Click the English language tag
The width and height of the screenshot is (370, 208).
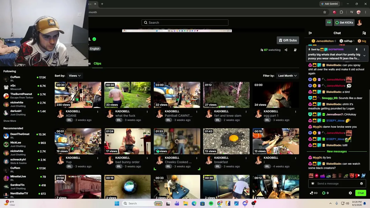pyautogui.click(x=95, y=49)
